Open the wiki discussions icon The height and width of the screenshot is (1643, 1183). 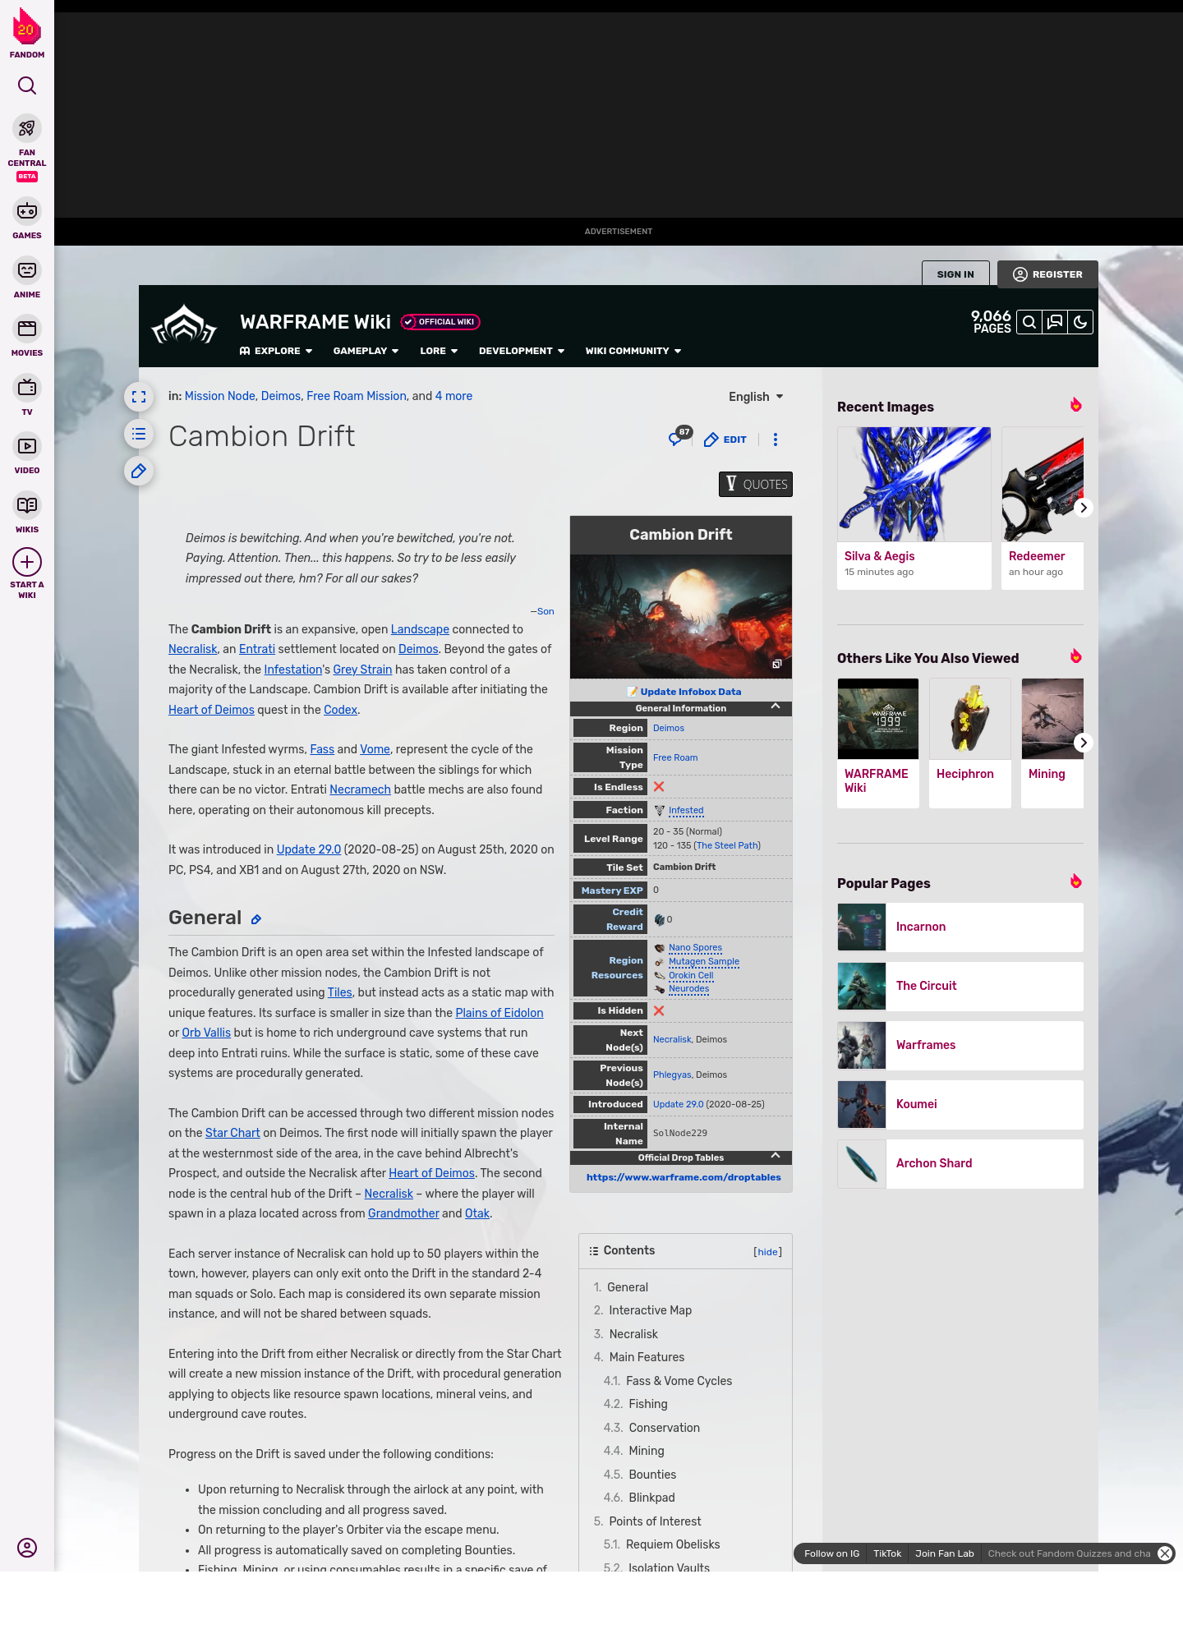[1055, 322]
